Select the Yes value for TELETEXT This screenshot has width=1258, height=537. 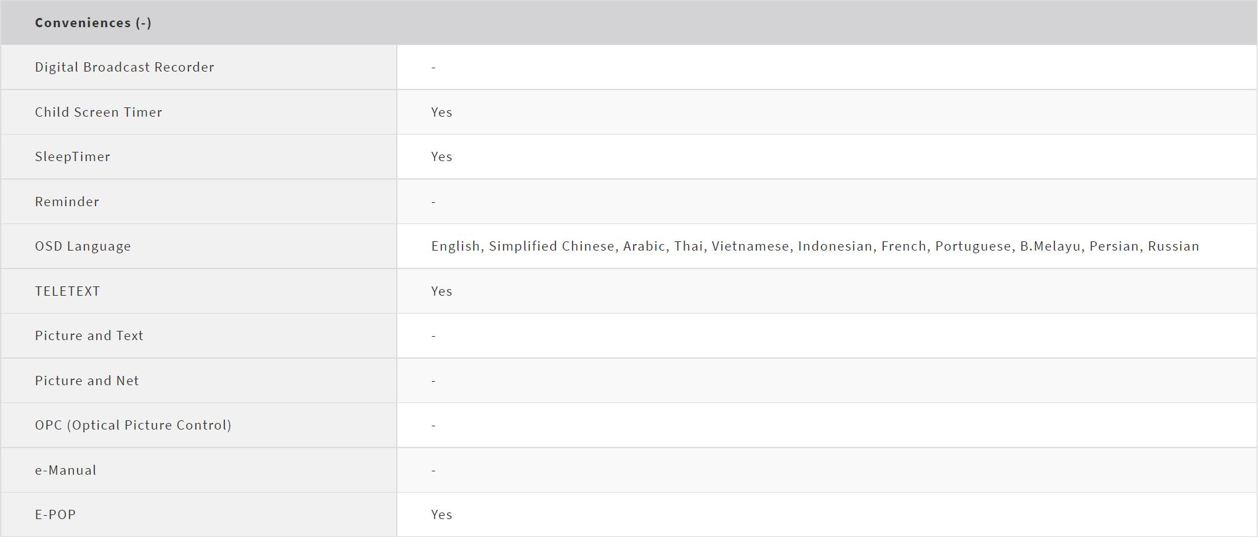pos(442,291)
